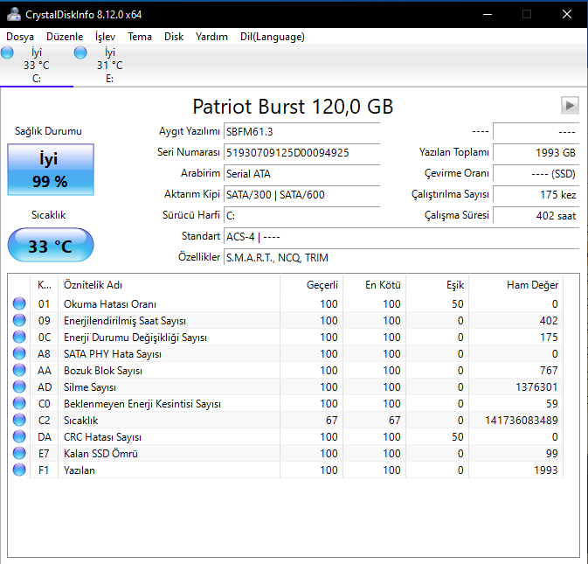
Task: Click the Seri Numarası value field
Action: point(301,152)
